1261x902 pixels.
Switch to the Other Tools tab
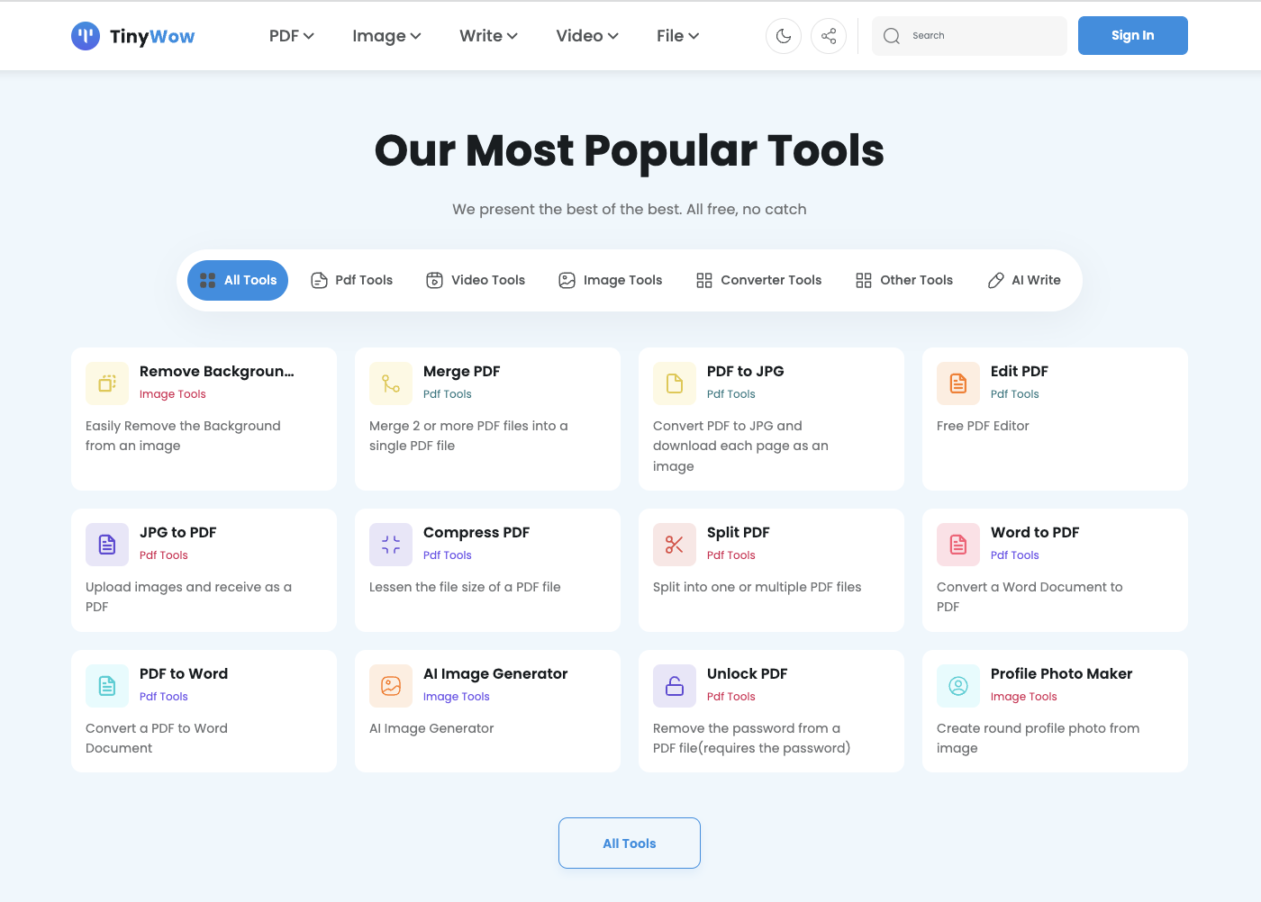903,280
